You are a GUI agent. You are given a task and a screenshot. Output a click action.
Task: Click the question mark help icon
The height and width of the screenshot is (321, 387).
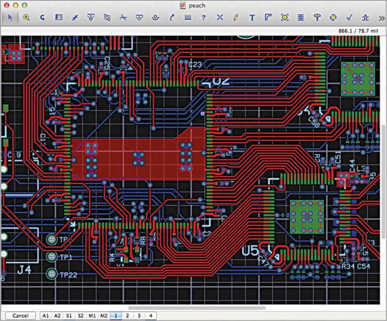pos(204,18)
